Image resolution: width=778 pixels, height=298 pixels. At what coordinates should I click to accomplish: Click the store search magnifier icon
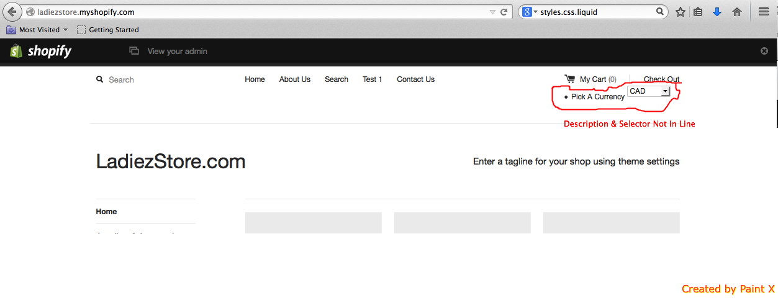click(99, 79)
